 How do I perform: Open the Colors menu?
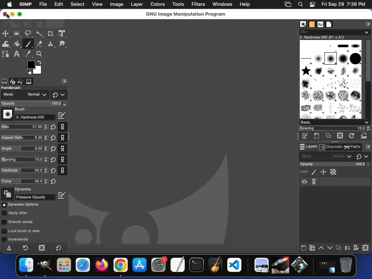158,4
